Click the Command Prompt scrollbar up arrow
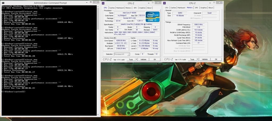This screenshot has height=121, width=272. [98, 7]
